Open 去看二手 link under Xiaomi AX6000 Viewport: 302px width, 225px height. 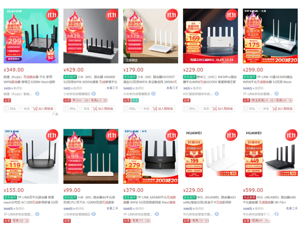(x=112, y=88)
